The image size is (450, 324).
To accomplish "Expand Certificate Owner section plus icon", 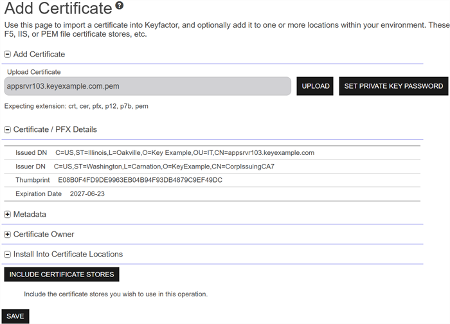I will tap(8, 235).
